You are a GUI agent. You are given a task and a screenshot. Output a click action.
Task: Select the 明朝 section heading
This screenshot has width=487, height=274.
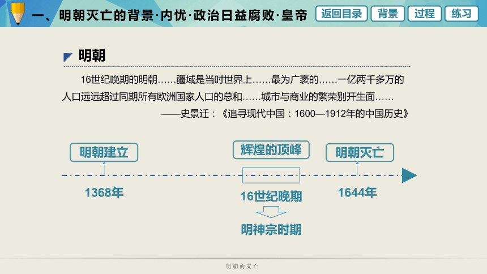click(x=92, y=56)
